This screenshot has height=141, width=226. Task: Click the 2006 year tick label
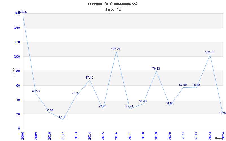(x=23, y=136)
